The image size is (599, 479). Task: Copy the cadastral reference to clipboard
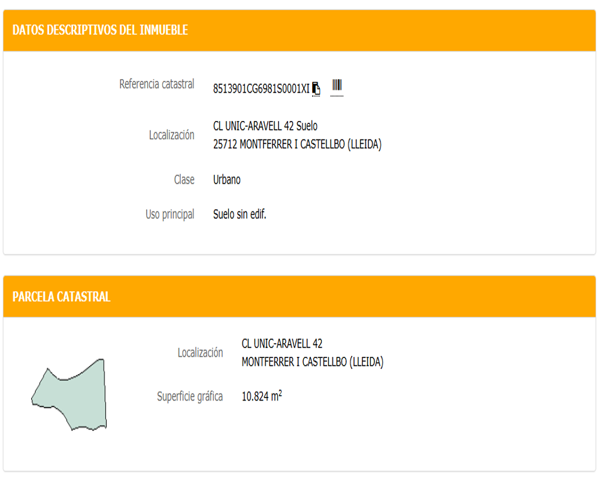pyautogui.click(x=316, y=89)
